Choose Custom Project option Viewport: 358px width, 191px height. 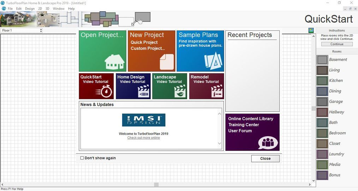click(x=148, y=48)
